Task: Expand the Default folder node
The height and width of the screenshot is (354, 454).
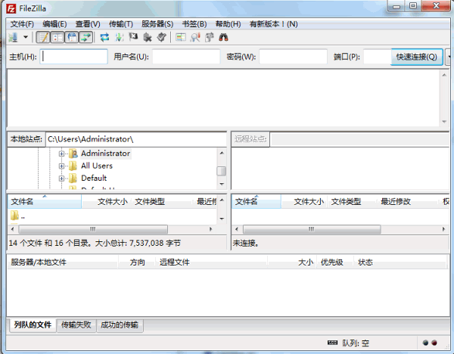Action: tap(61, 179)
